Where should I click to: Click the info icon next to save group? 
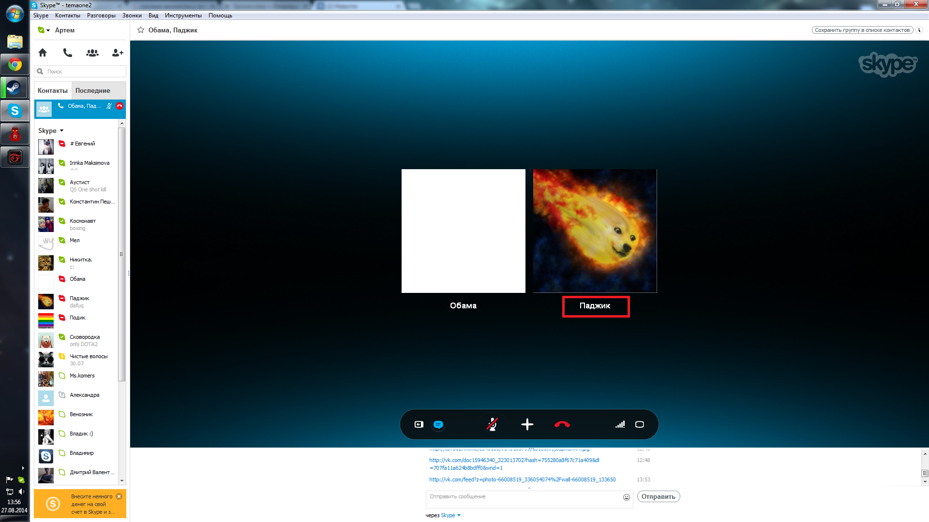(x=919, y=30)
